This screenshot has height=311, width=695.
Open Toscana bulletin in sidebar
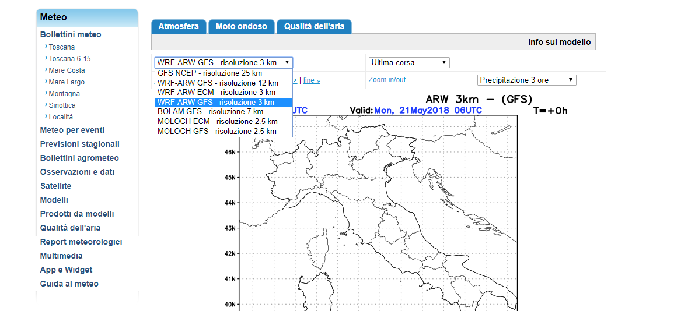[x=61, y=47]
